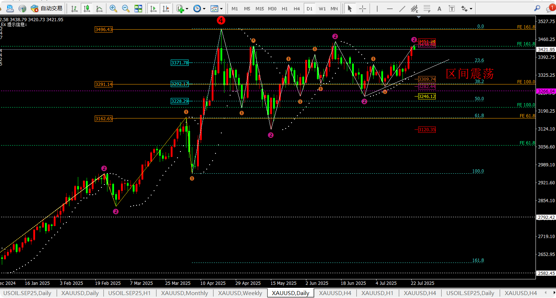
Task: Switch timeframe to W1
Action: pos(322,8)
